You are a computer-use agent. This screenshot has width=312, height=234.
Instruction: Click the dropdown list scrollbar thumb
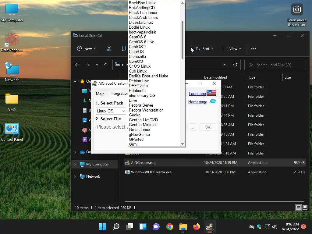(x=182, y=40)
